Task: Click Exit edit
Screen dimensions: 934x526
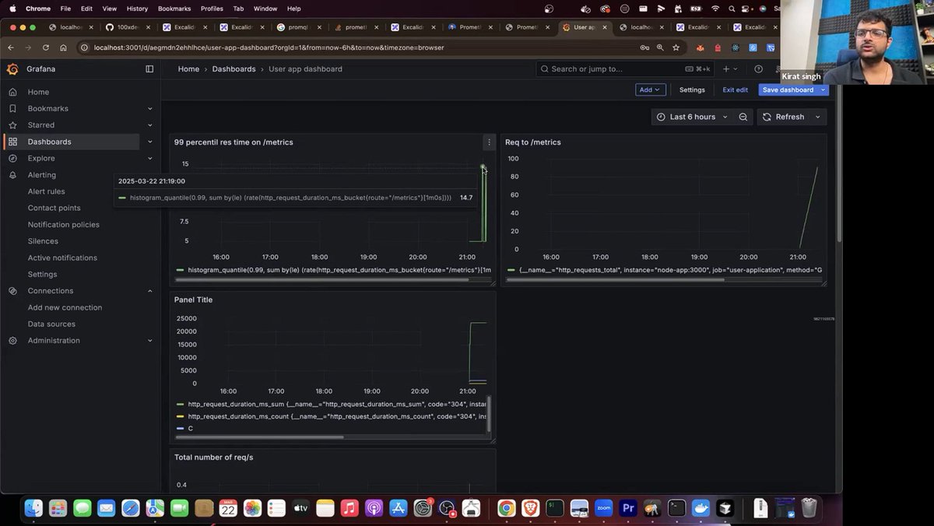Action: click(x=735, y=90)
